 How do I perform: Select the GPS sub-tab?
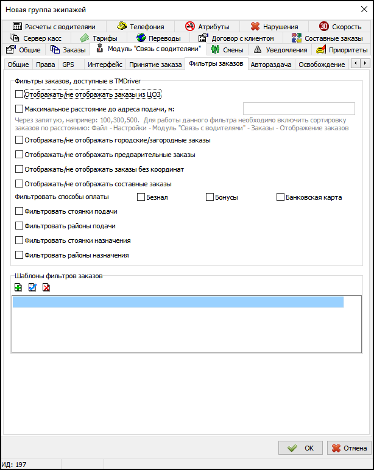pyautogui.click(x=69, y=65)
